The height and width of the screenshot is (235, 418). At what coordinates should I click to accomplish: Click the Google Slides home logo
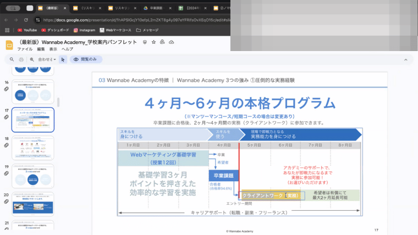tap(9, 45)
